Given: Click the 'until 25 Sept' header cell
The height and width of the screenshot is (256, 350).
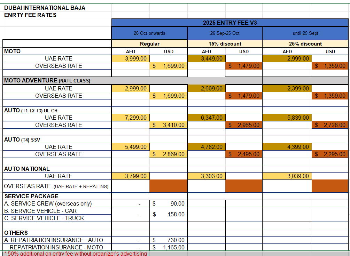Looking at the screenshot, I should coord(305,33).
